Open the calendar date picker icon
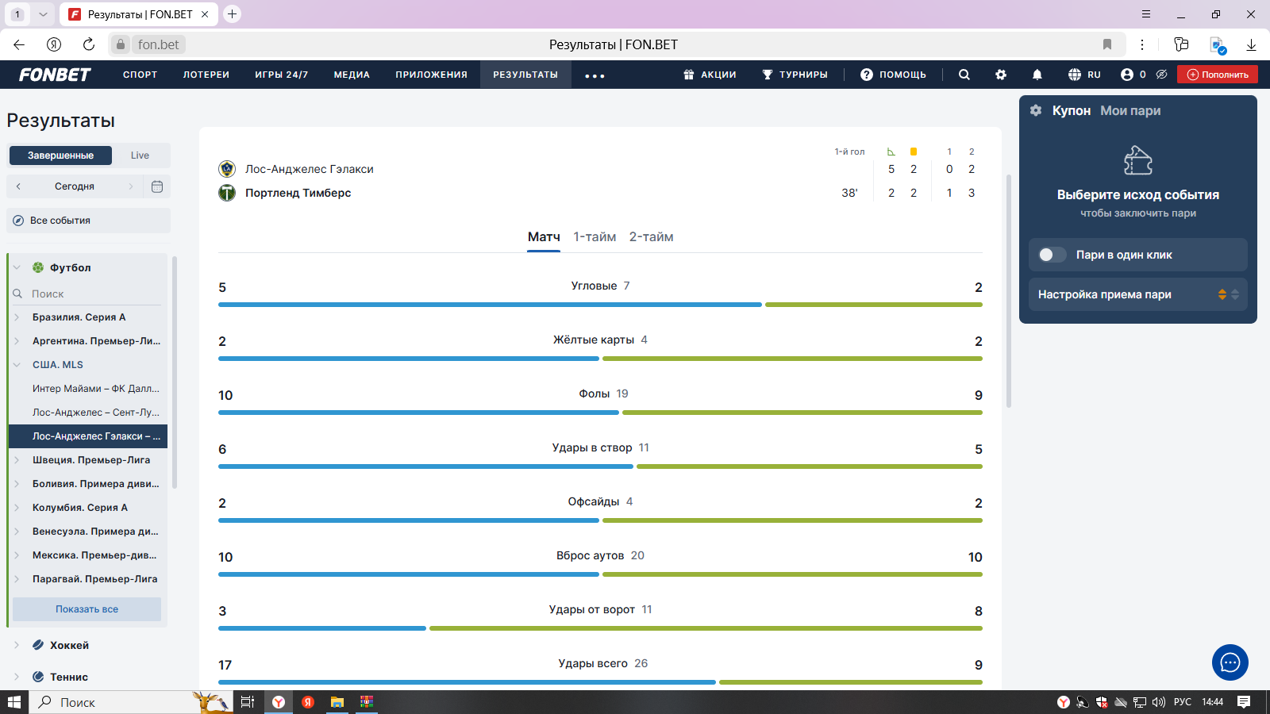1270x714 pixels. coord(157,186)
